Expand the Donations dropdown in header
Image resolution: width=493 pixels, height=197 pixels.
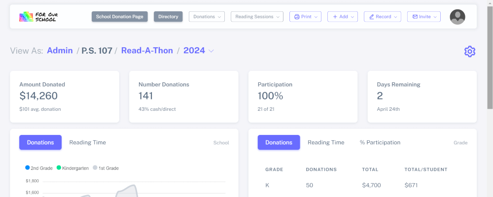(x=207, y=17)
